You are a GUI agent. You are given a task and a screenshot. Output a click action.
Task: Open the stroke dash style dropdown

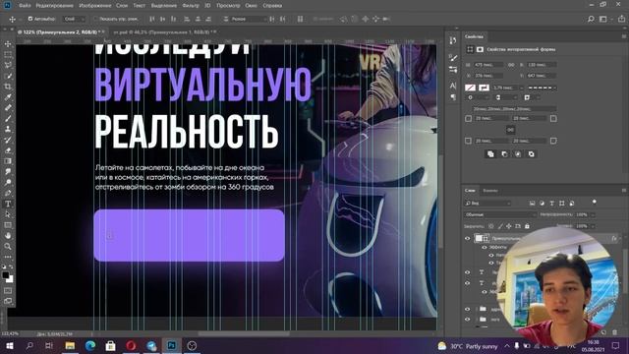pyautogui.click(x=542, y=88)
